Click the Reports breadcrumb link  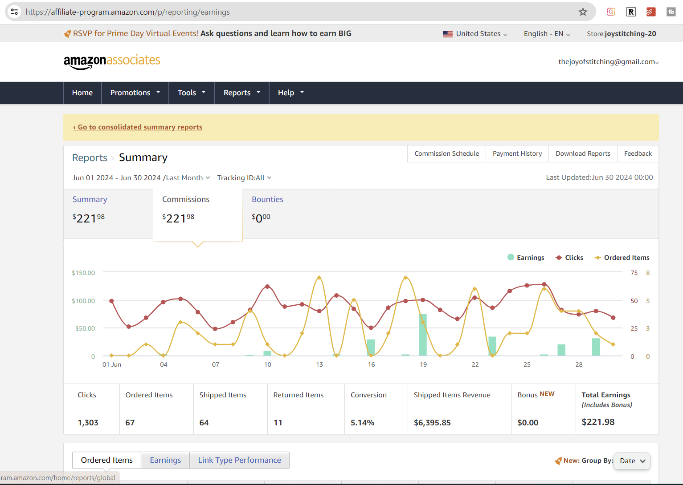(90, 158)
